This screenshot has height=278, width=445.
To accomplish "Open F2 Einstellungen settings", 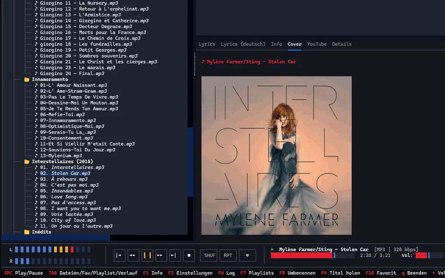I will [190, 273].
